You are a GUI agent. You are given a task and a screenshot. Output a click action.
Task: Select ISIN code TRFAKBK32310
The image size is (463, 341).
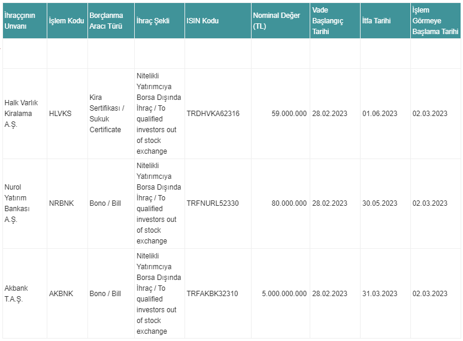[x=212, y=294]
